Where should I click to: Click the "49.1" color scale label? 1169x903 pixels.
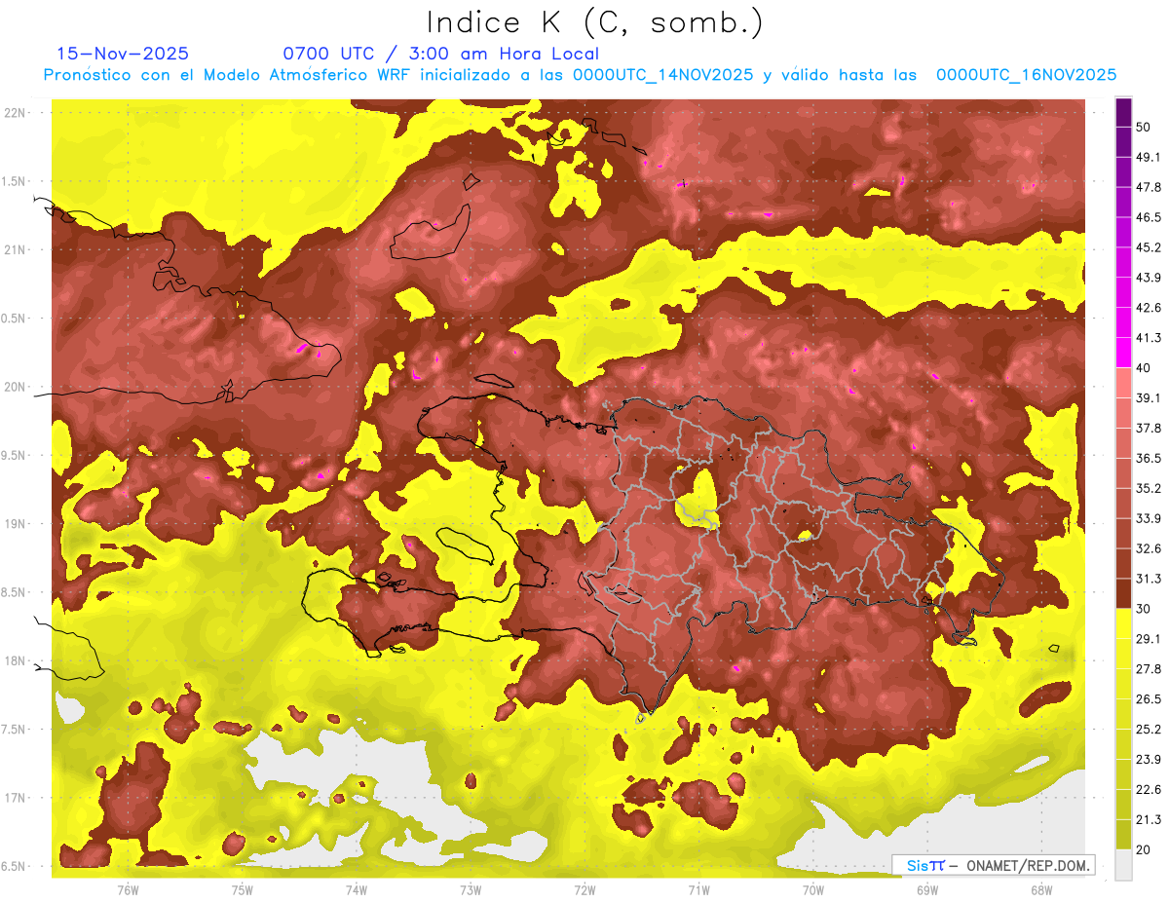(1149, 157)
